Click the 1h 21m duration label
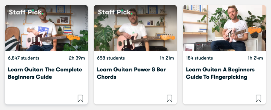 pyautogui.click(x=166, y=58)
